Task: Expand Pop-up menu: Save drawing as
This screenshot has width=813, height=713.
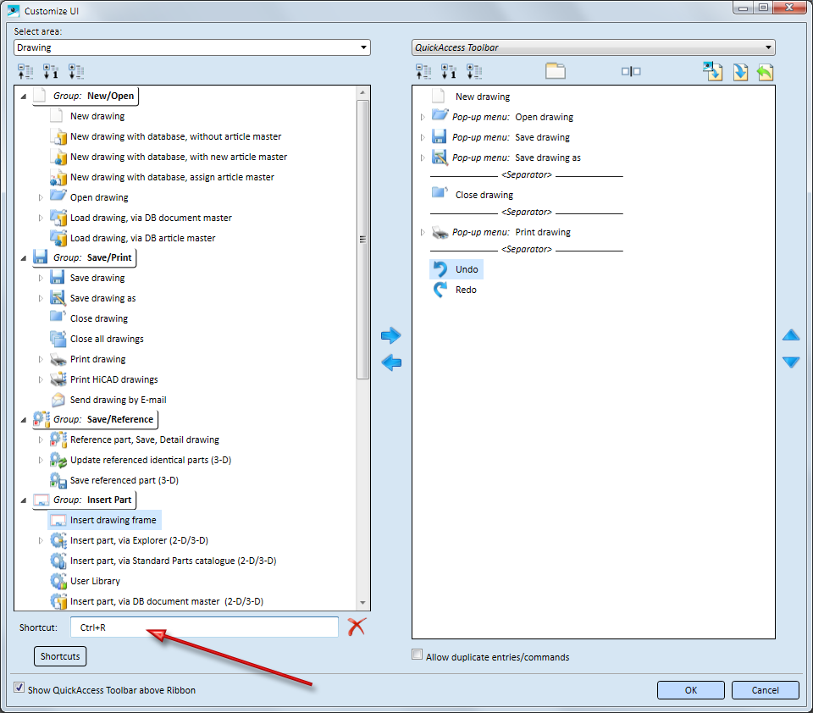Action: pos(423,158)
